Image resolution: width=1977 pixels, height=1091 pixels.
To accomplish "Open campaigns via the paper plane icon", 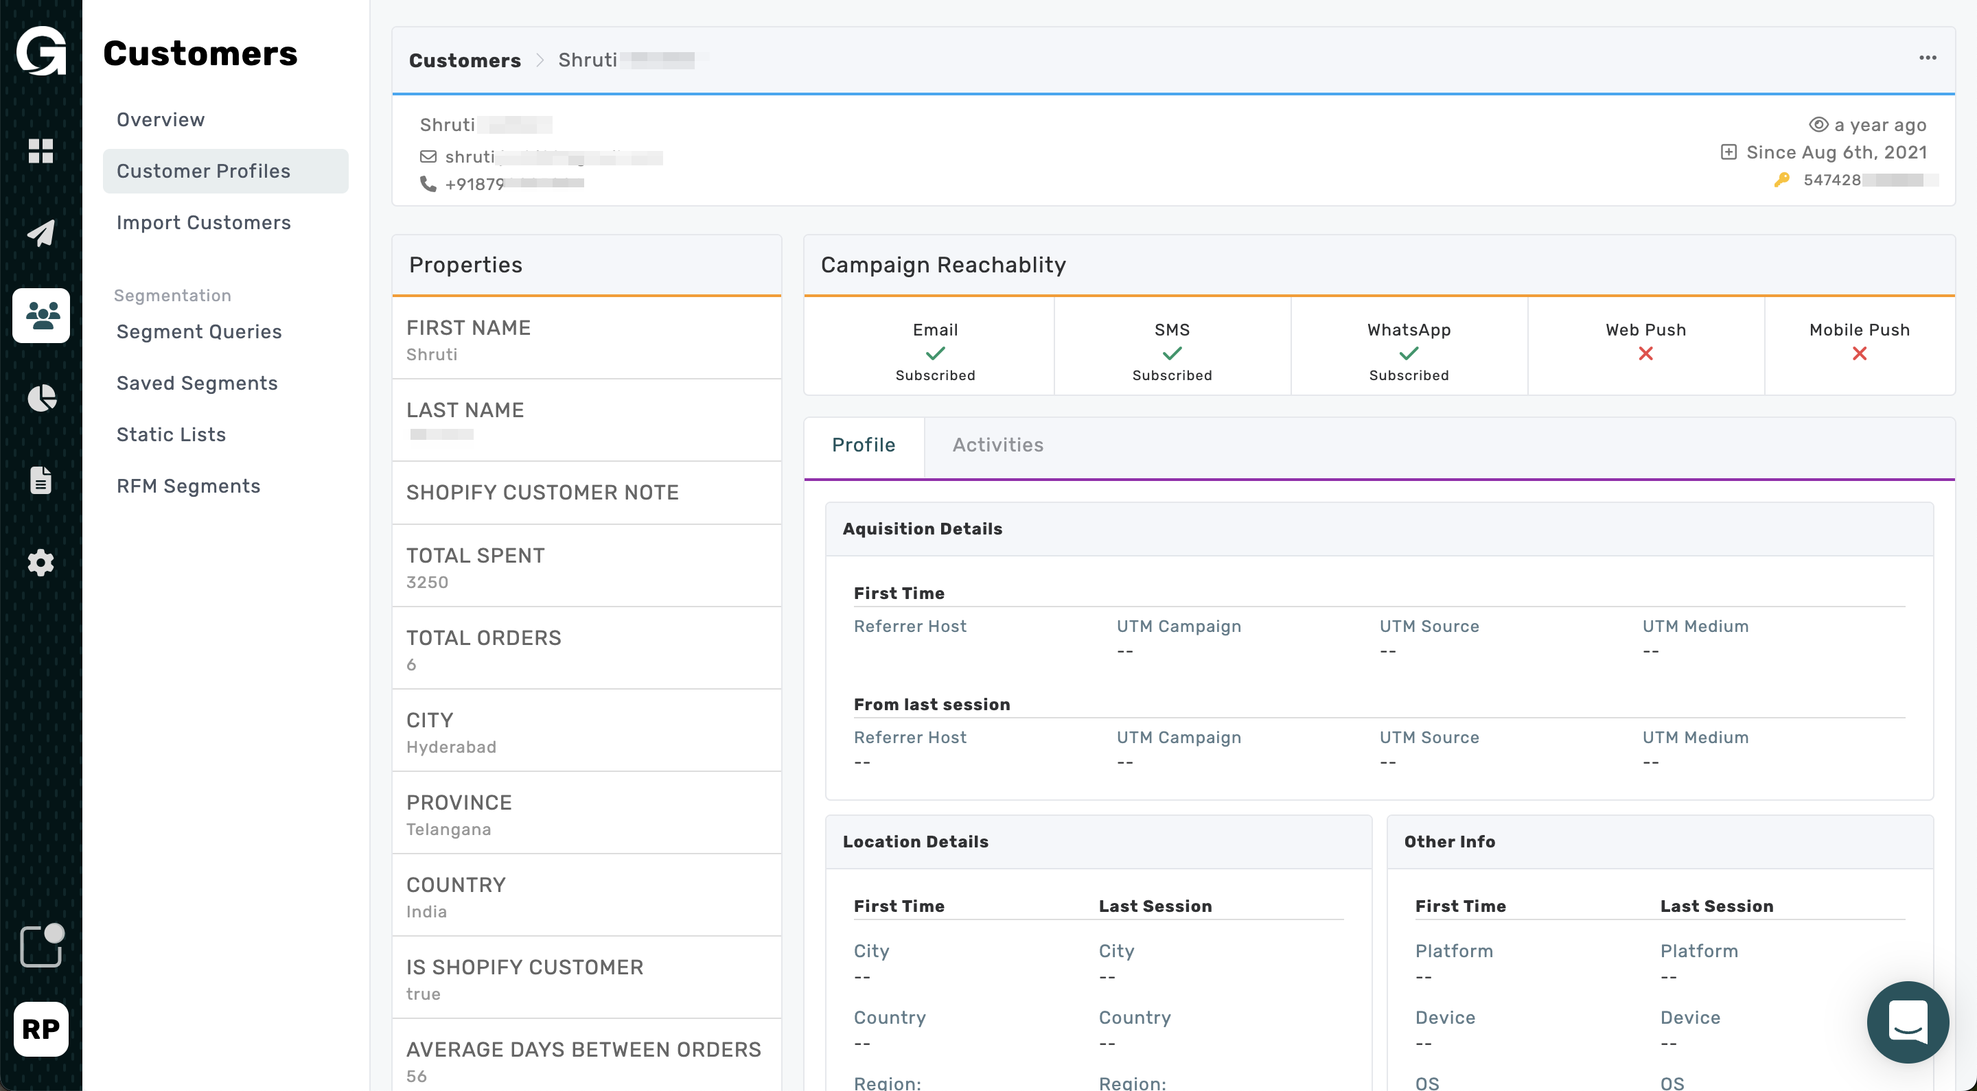I will 41,233.
